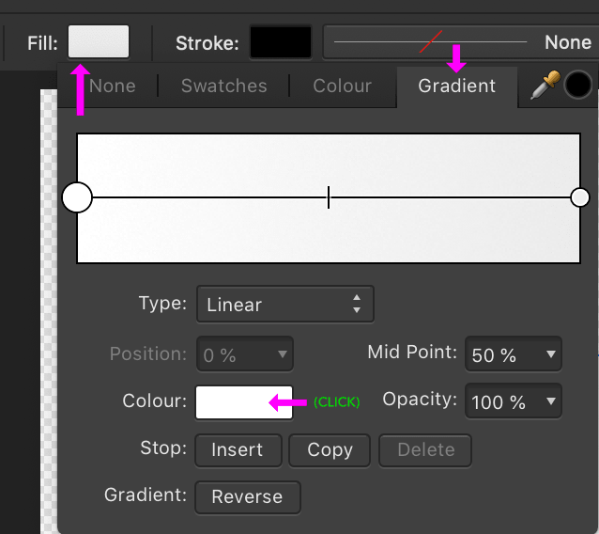Click the black circle picked-colour swatch
Viewport: 599px width, 534px height.
coord(577,86)
